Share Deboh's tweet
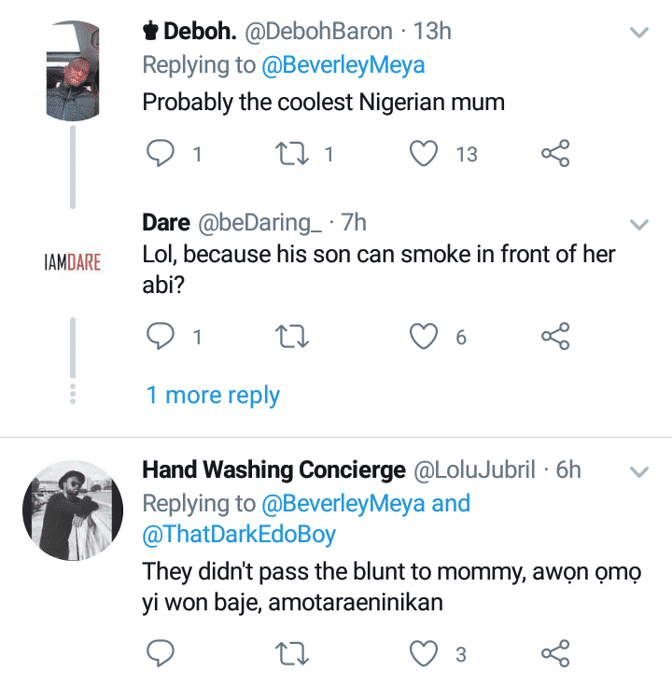The height and width of the screenshot is (685, 672). pyautogui.click(x=555, y=155)
